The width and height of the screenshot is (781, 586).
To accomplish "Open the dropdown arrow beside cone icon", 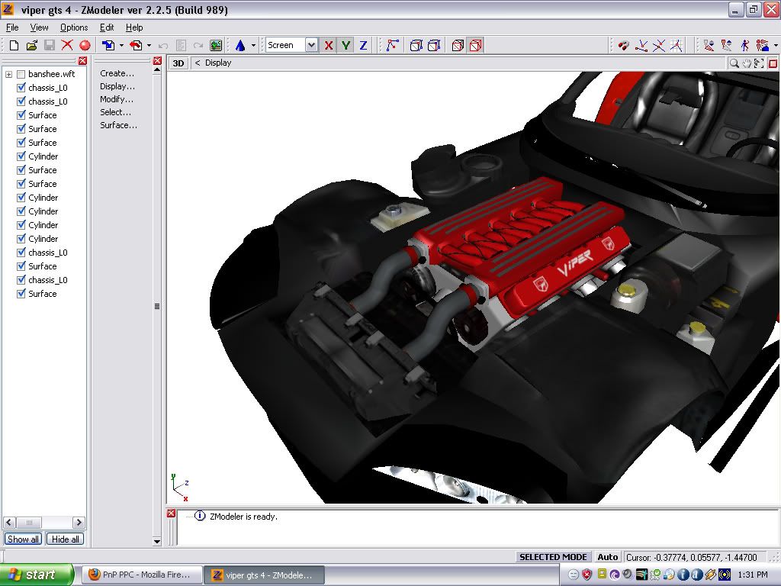I will [x=253, y=46].
